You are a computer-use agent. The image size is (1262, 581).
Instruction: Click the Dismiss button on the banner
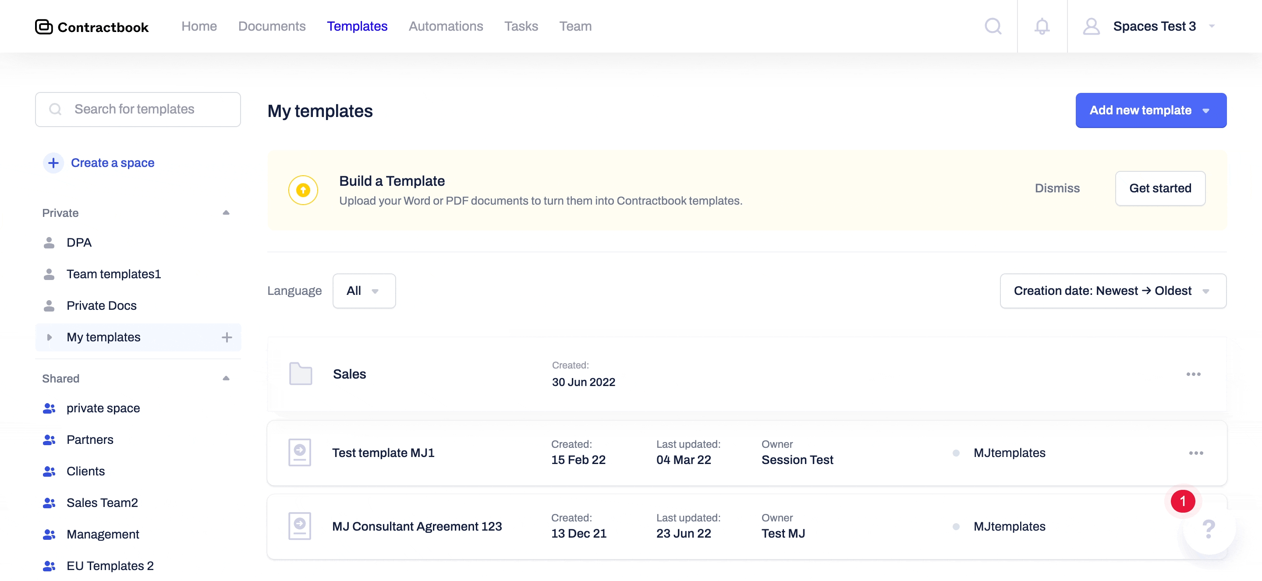[1057, 188]
